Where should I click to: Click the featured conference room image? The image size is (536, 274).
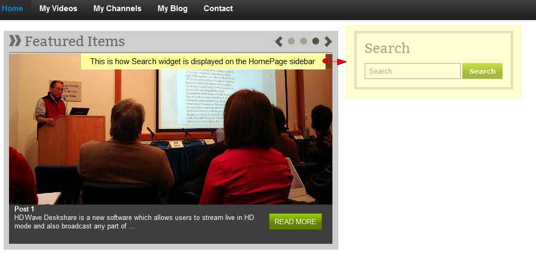click(170, 143)
